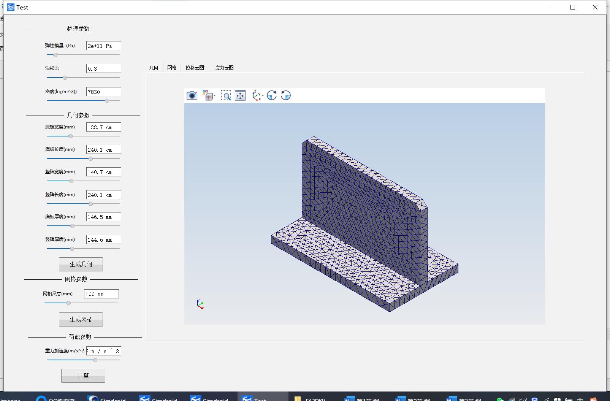The height and width of the screenshot is (401, 610).
Task: Open the XYZ axis view orientation icon
Action: (257, 95)
